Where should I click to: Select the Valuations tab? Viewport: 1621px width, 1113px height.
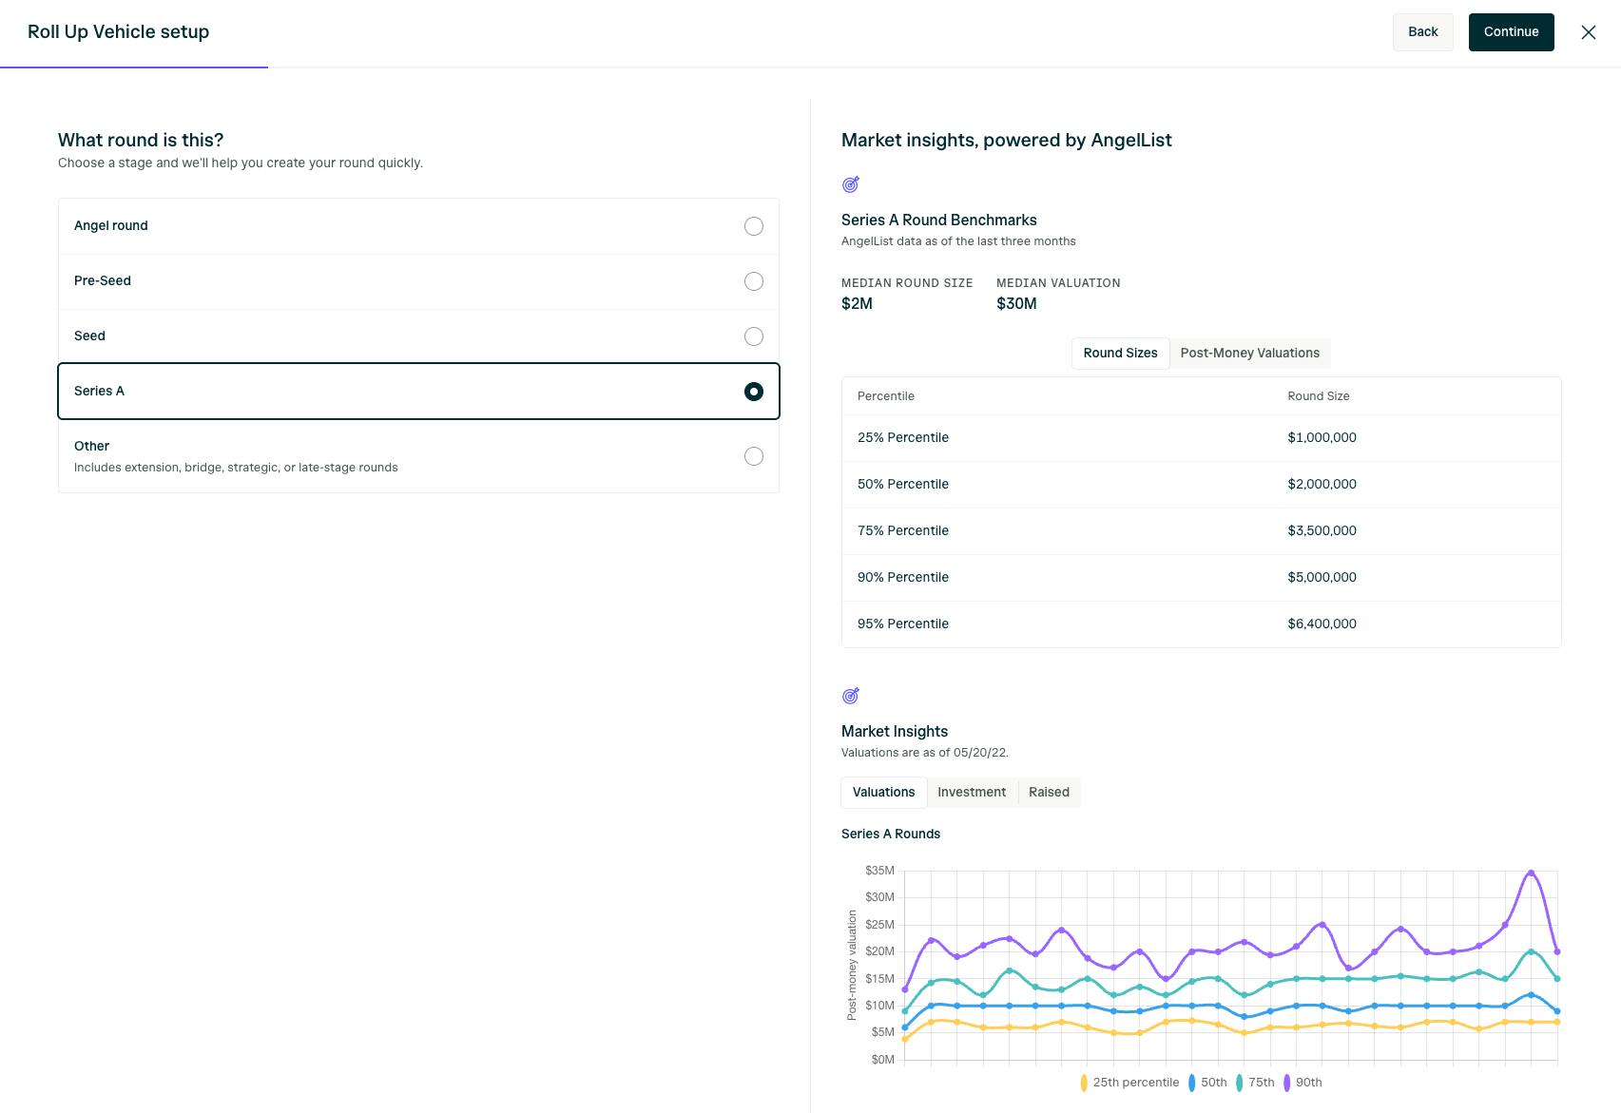(883, 792)
